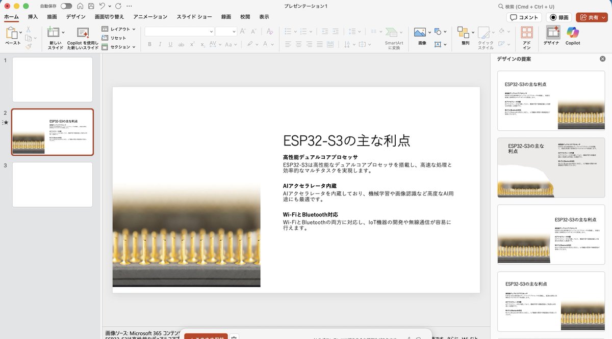Click the heading AIアクセラレータ内蔵 on the slide
Viewport: 612px width, 339px height.
coord(310,186)
